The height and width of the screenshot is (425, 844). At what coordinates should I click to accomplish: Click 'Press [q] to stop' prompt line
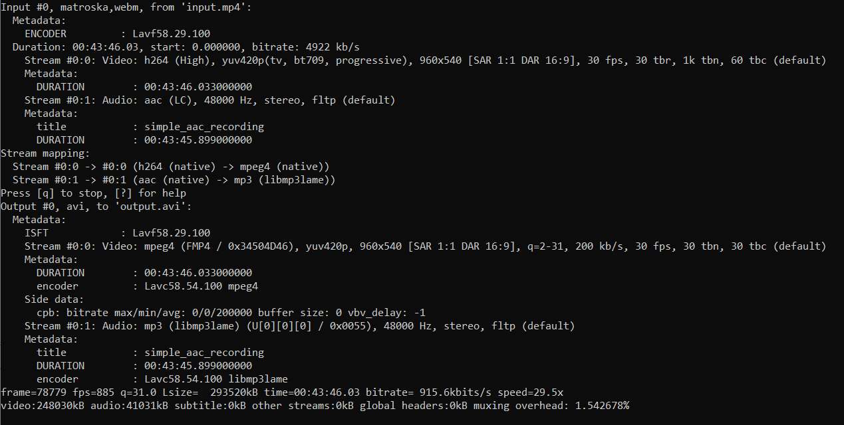tap(93, 193)
